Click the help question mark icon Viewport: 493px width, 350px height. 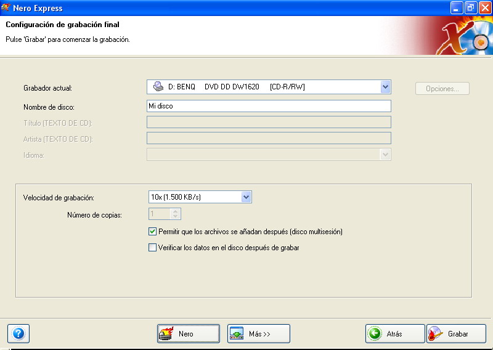(x=18, y=333)
